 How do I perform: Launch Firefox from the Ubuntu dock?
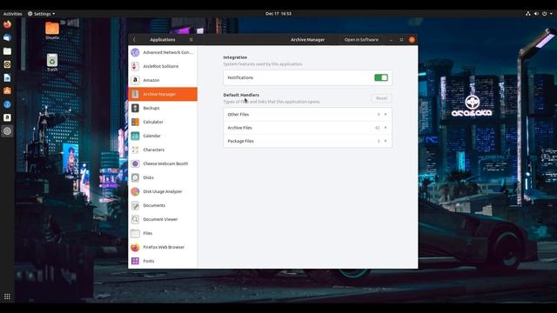coord(7,24)
